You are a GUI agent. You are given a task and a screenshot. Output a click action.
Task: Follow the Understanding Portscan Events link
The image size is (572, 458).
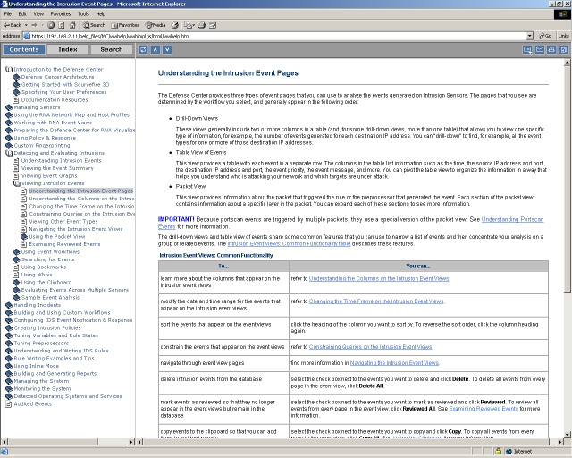pos(512,219)
